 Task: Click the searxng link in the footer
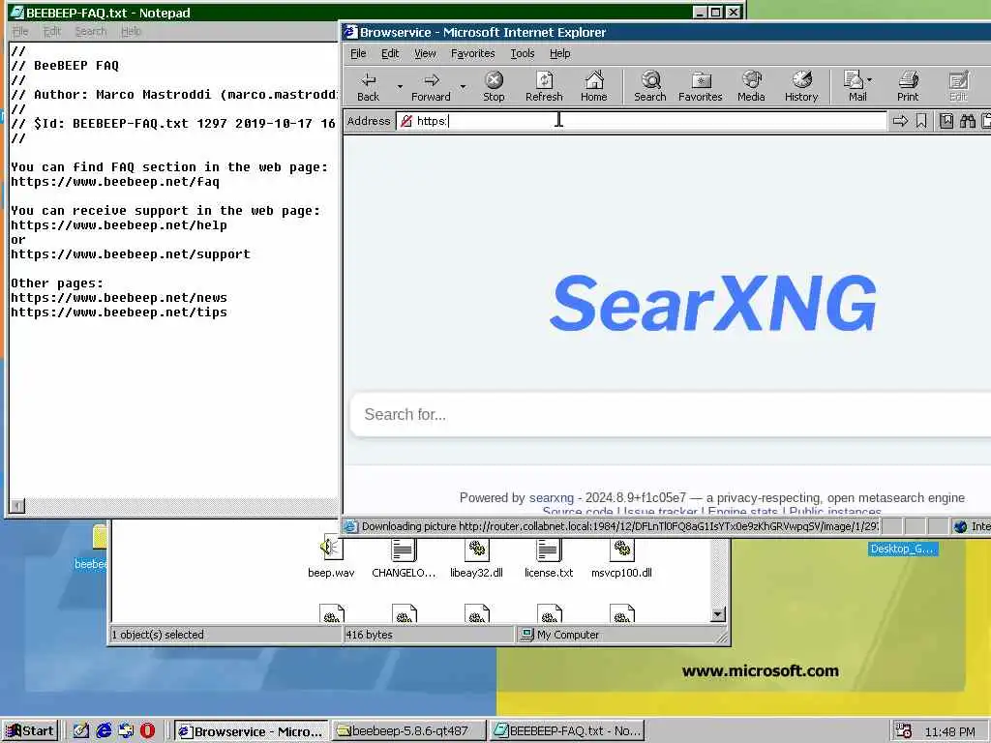pos(551,498)
